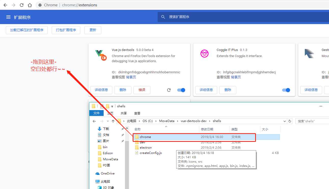Click Explorer up-one-level arrow
329x189 pixels.
pos(113,121)
